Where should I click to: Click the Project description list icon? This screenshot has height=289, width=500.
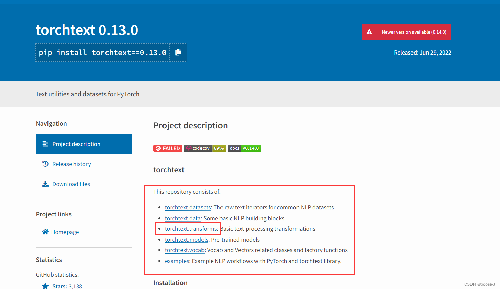click(45, 144)
